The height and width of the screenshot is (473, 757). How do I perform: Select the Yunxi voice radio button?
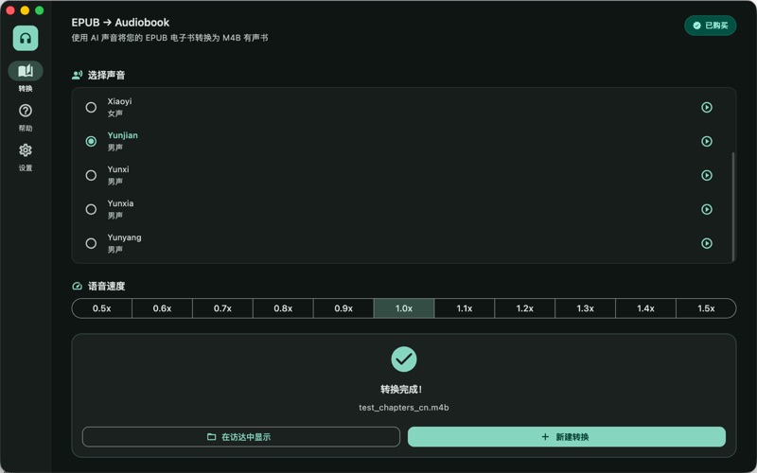tap(91, 175)
